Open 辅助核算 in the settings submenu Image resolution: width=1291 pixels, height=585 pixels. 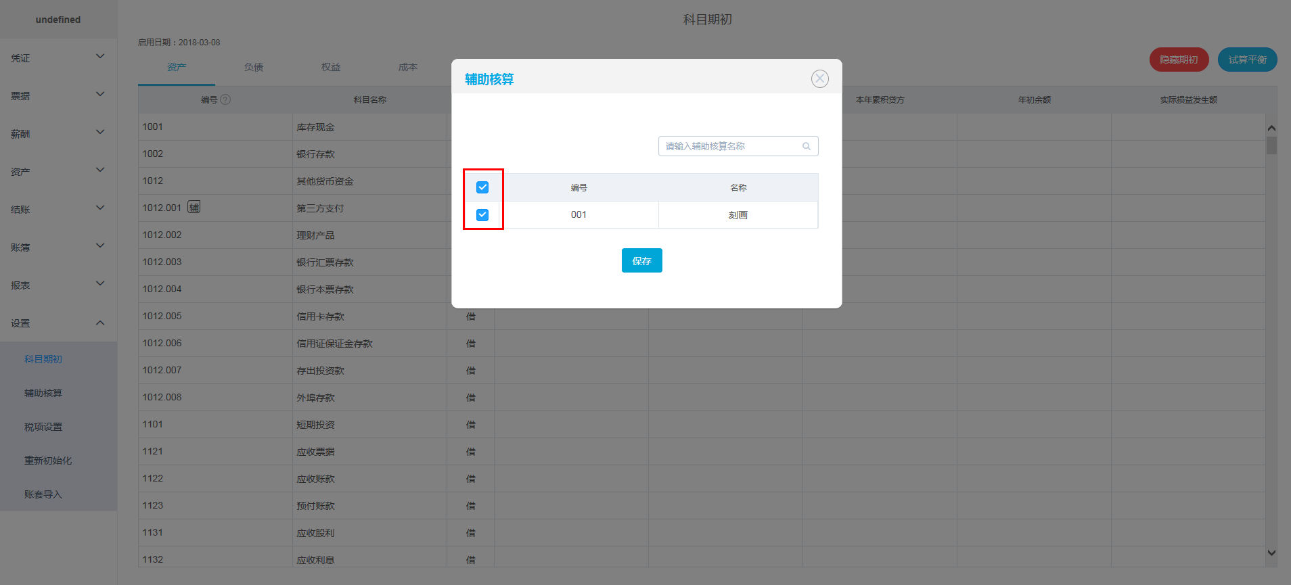[43, 393]
